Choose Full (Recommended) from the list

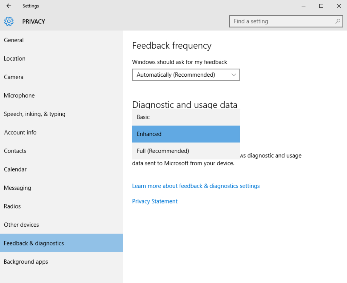[x=186, y=151]
